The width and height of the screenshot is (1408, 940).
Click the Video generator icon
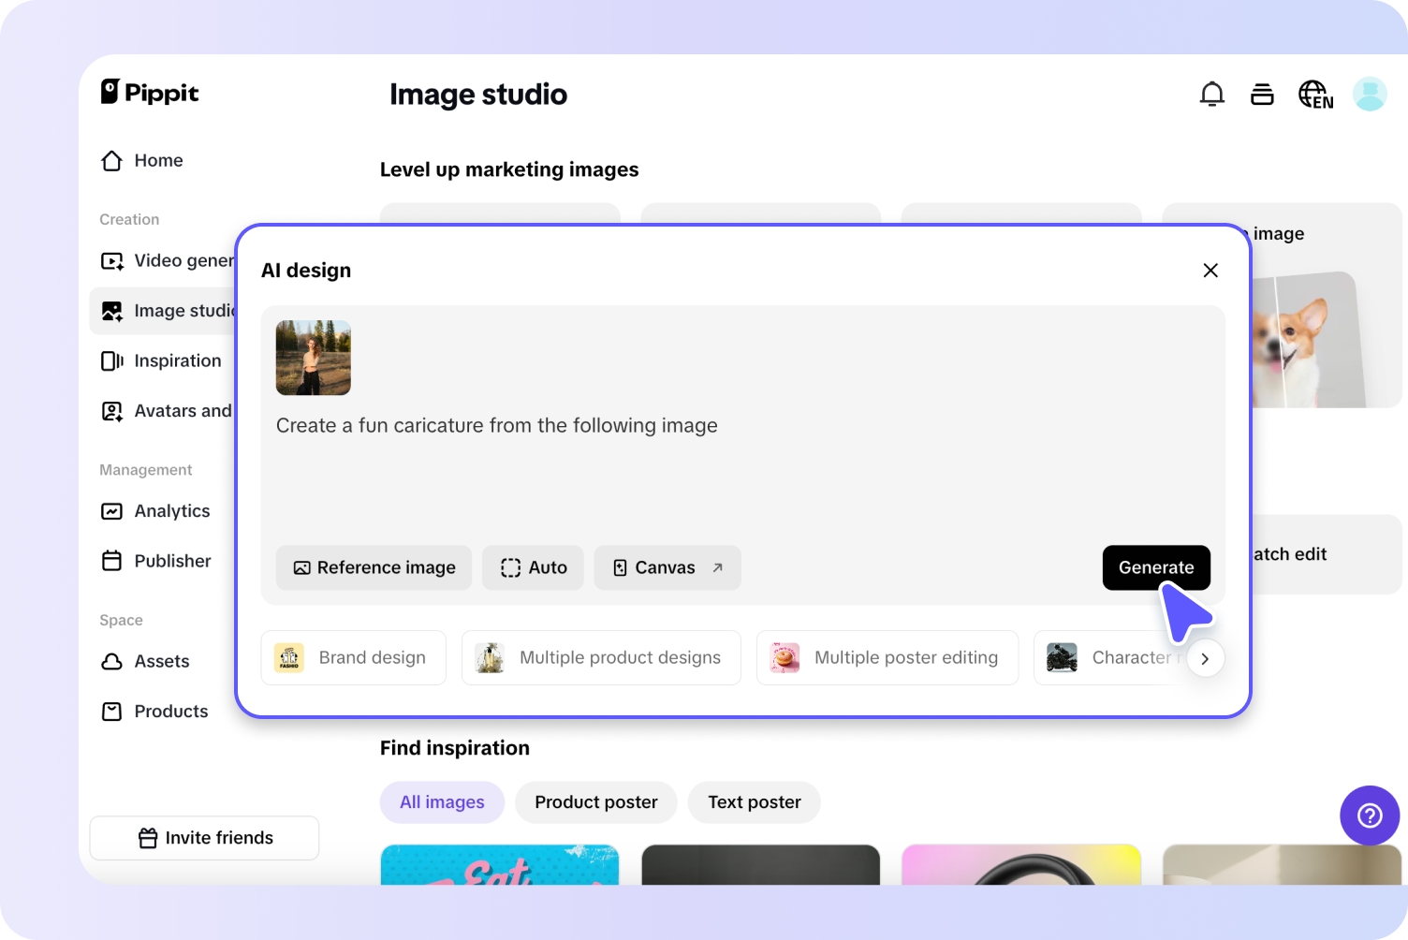(112, 261)
